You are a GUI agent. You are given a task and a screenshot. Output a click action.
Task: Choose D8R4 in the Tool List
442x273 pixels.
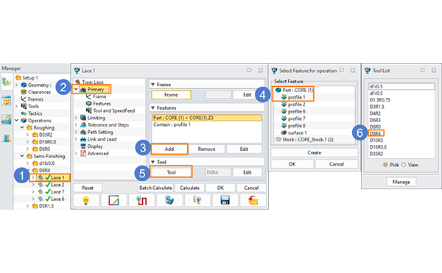click(x=375, y=133)
